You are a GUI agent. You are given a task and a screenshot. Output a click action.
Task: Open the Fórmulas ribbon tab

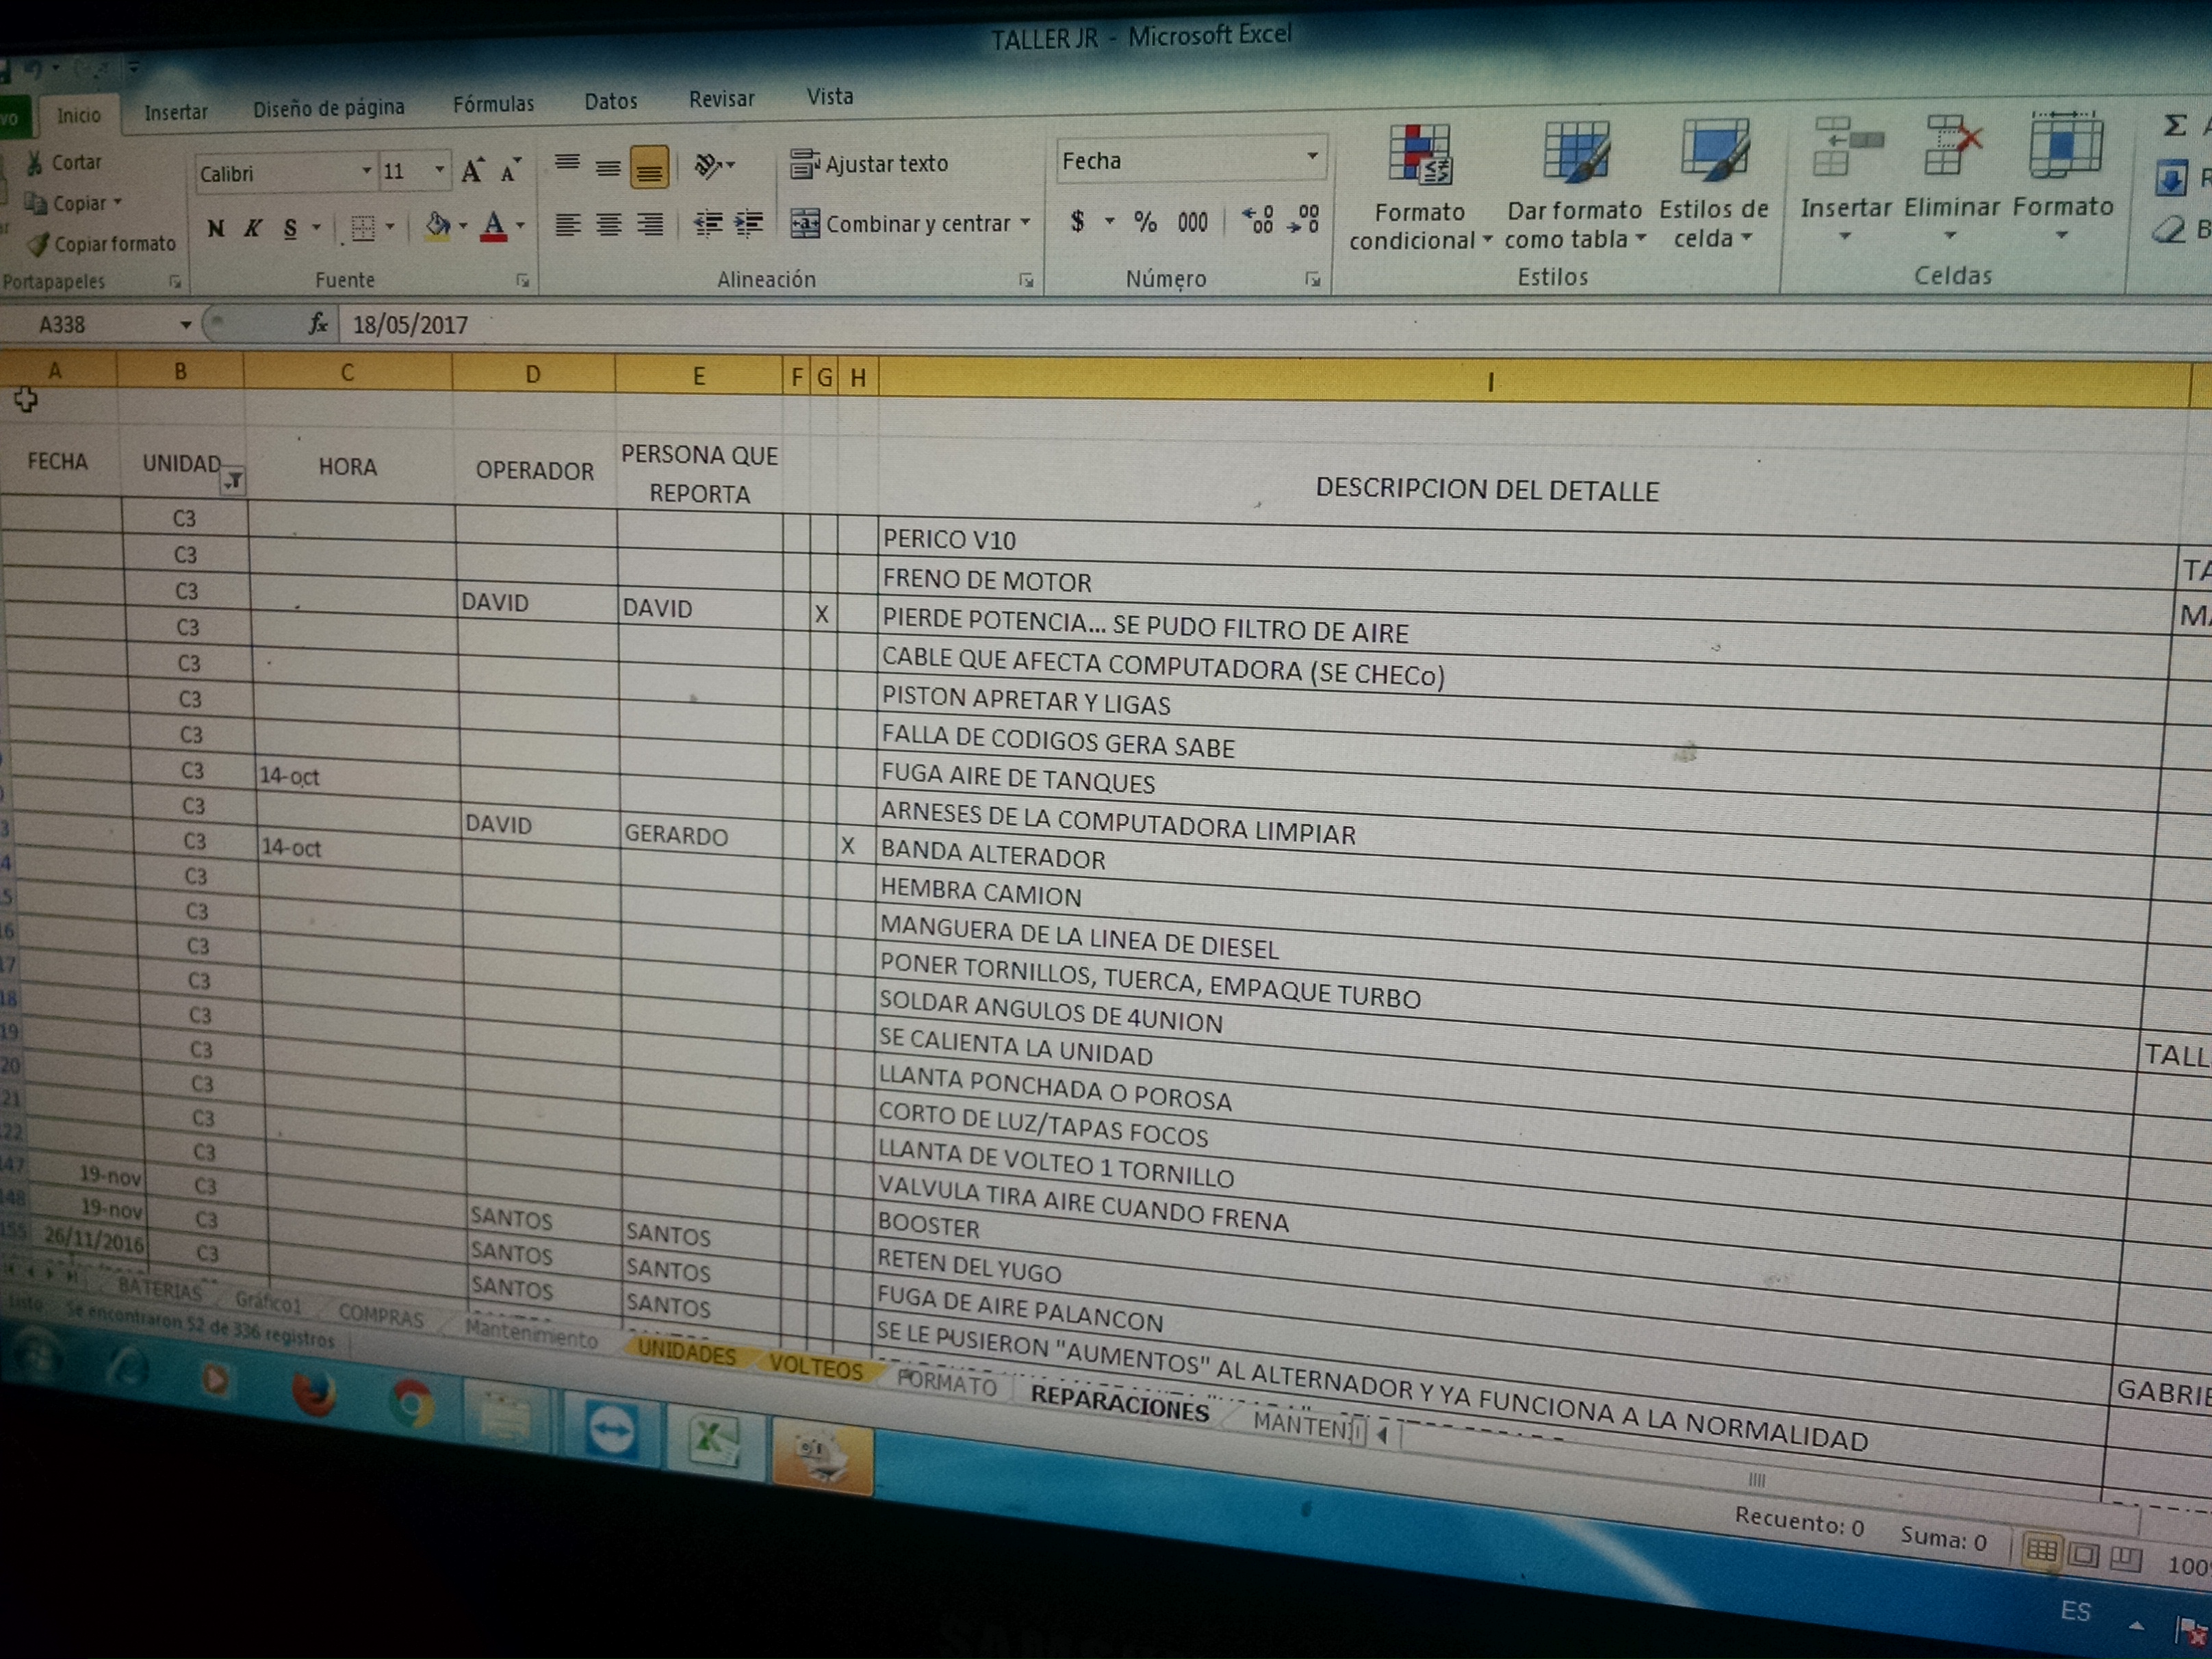tap(493, 104)
